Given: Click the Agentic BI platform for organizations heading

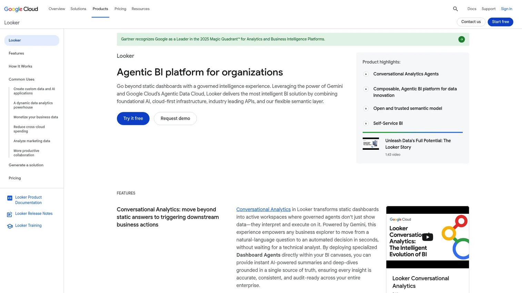Looking at the screenshot, I should click(200, 72).
